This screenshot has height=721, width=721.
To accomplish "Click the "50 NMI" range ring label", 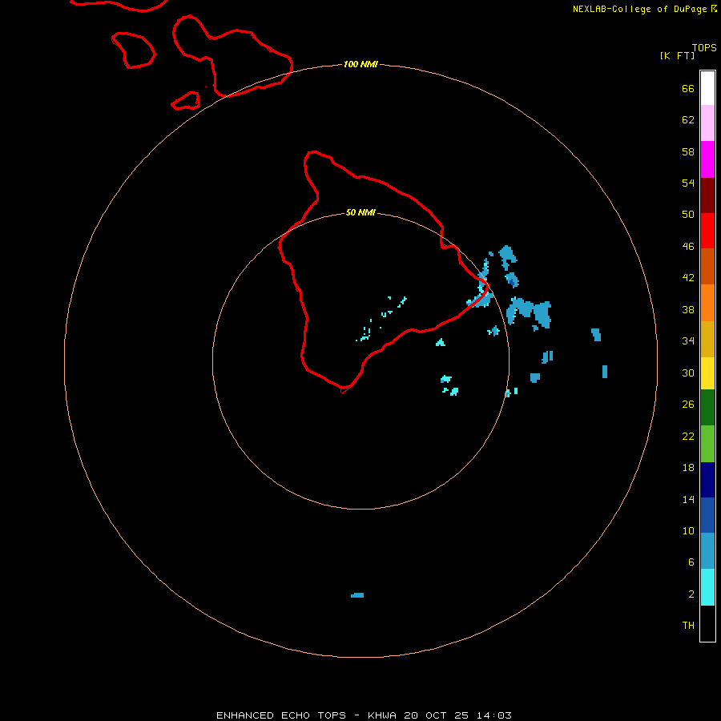I will pyautogui.click(x=360, y=212).
